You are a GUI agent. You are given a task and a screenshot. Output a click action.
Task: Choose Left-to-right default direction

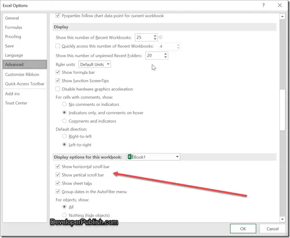tap(64, 145)
